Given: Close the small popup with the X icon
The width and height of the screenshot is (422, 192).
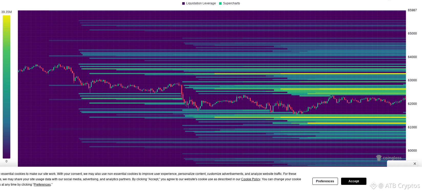Looking at the screenshot, I should [415, 164].
